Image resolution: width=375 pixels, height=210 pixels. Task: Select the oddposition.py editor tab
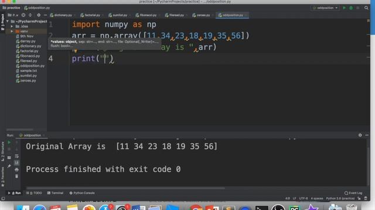233,15
